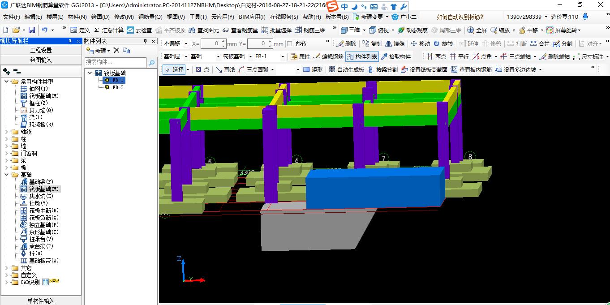Click the 搜索构件 search field

pyautogui.click(x=116, y=62)
